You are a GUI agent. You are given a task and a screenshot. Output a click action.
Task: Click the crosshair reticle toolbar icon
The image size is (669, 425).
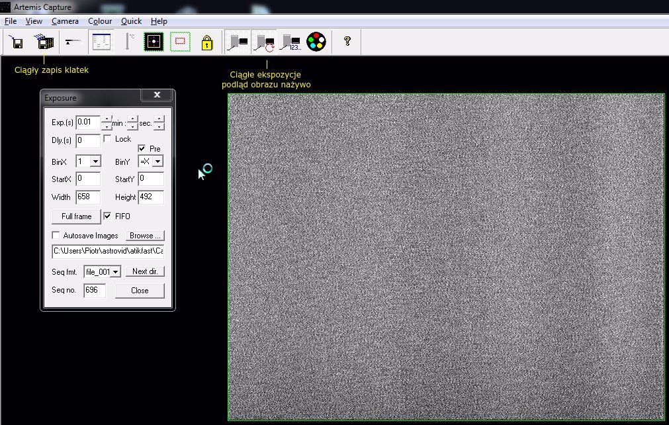tap(154, 42)
